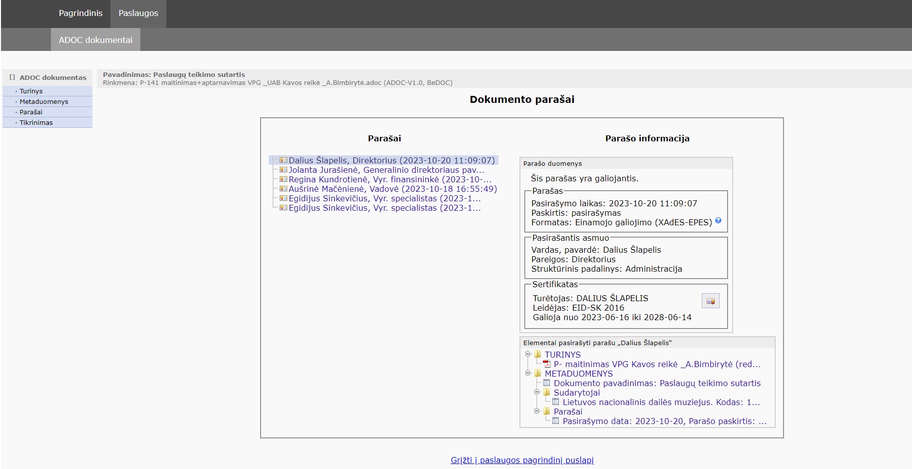Collapse the METADUOMENYS tree node
This screenshot has height=469, width=912.
pos(528,373)
